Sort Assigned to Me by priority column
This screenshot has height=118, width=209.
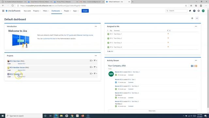[x=169, y=30]
